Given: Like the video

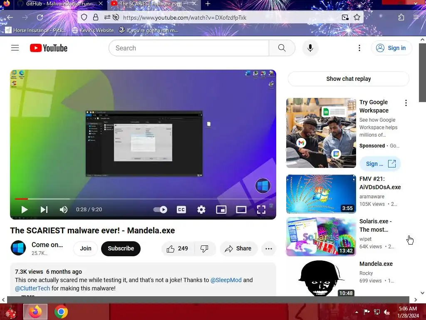Looking at the screenshot, I should pos(178,248).
